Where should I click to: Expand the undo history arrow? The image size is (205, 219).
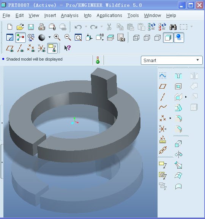pyautogui.click(x=86, y=27)
